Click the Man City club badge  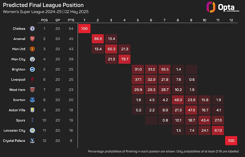click(x=32, y=59)
